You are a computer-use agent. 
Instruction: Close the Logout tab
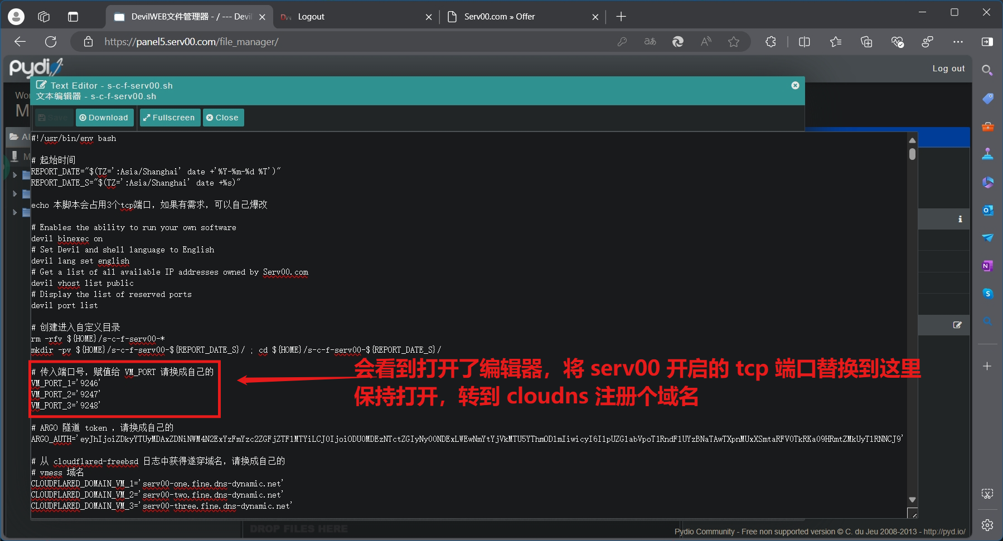[429, 17]
